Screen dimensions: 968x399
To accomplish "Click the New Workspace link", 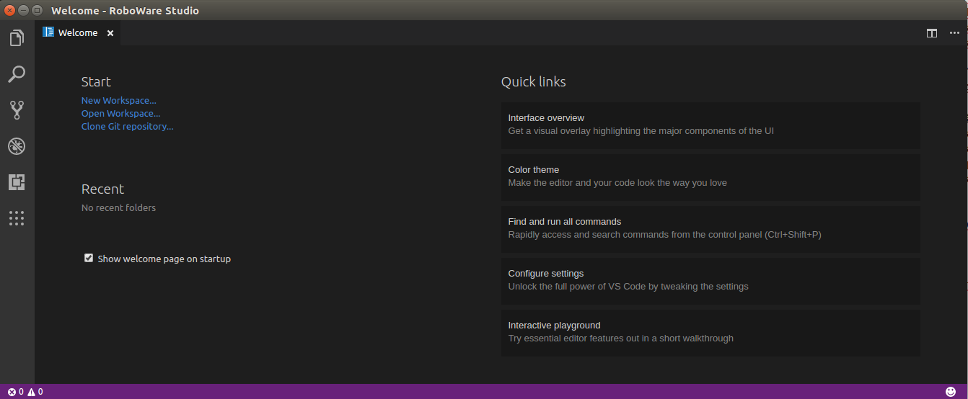I will (x=119, y=101).
